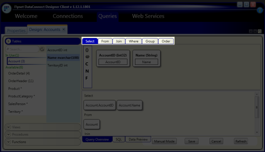Screen dimensions: 265x152
Task: Open the Welcome section
Action: coord(26,16)
